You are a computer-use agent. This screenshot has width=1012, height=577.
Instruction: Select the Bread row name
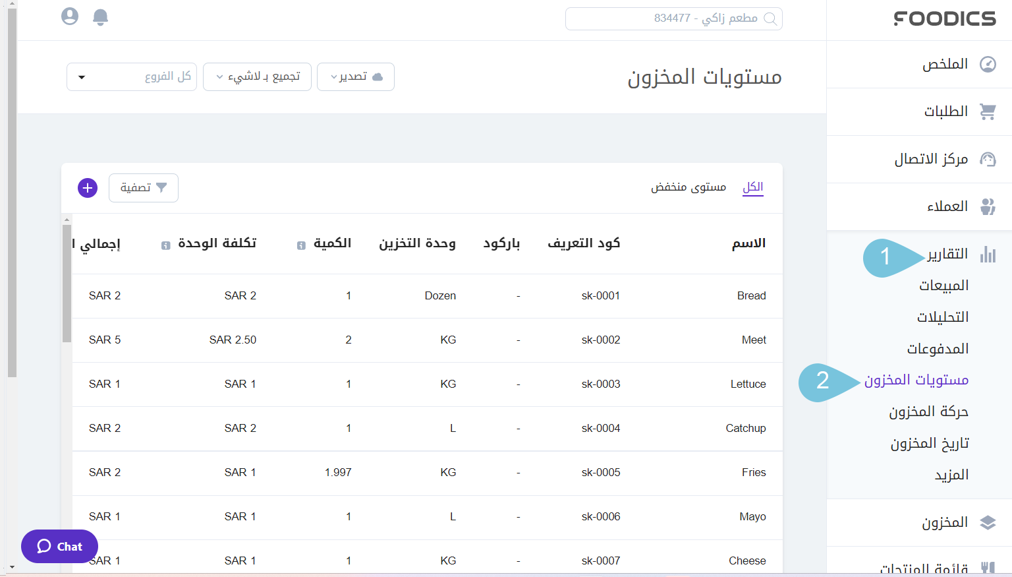pos(751,295)
